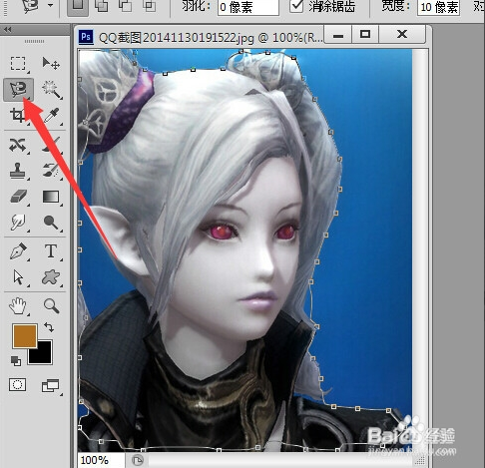Click the tools panel drag grip
The width and height of the screenshot is (485, 468).
tap(34, 42)
